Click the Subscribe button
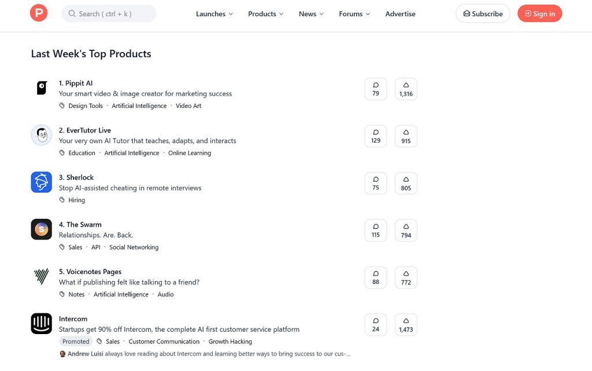The height and width of the screenshot is (371, 592). (483, 14)
